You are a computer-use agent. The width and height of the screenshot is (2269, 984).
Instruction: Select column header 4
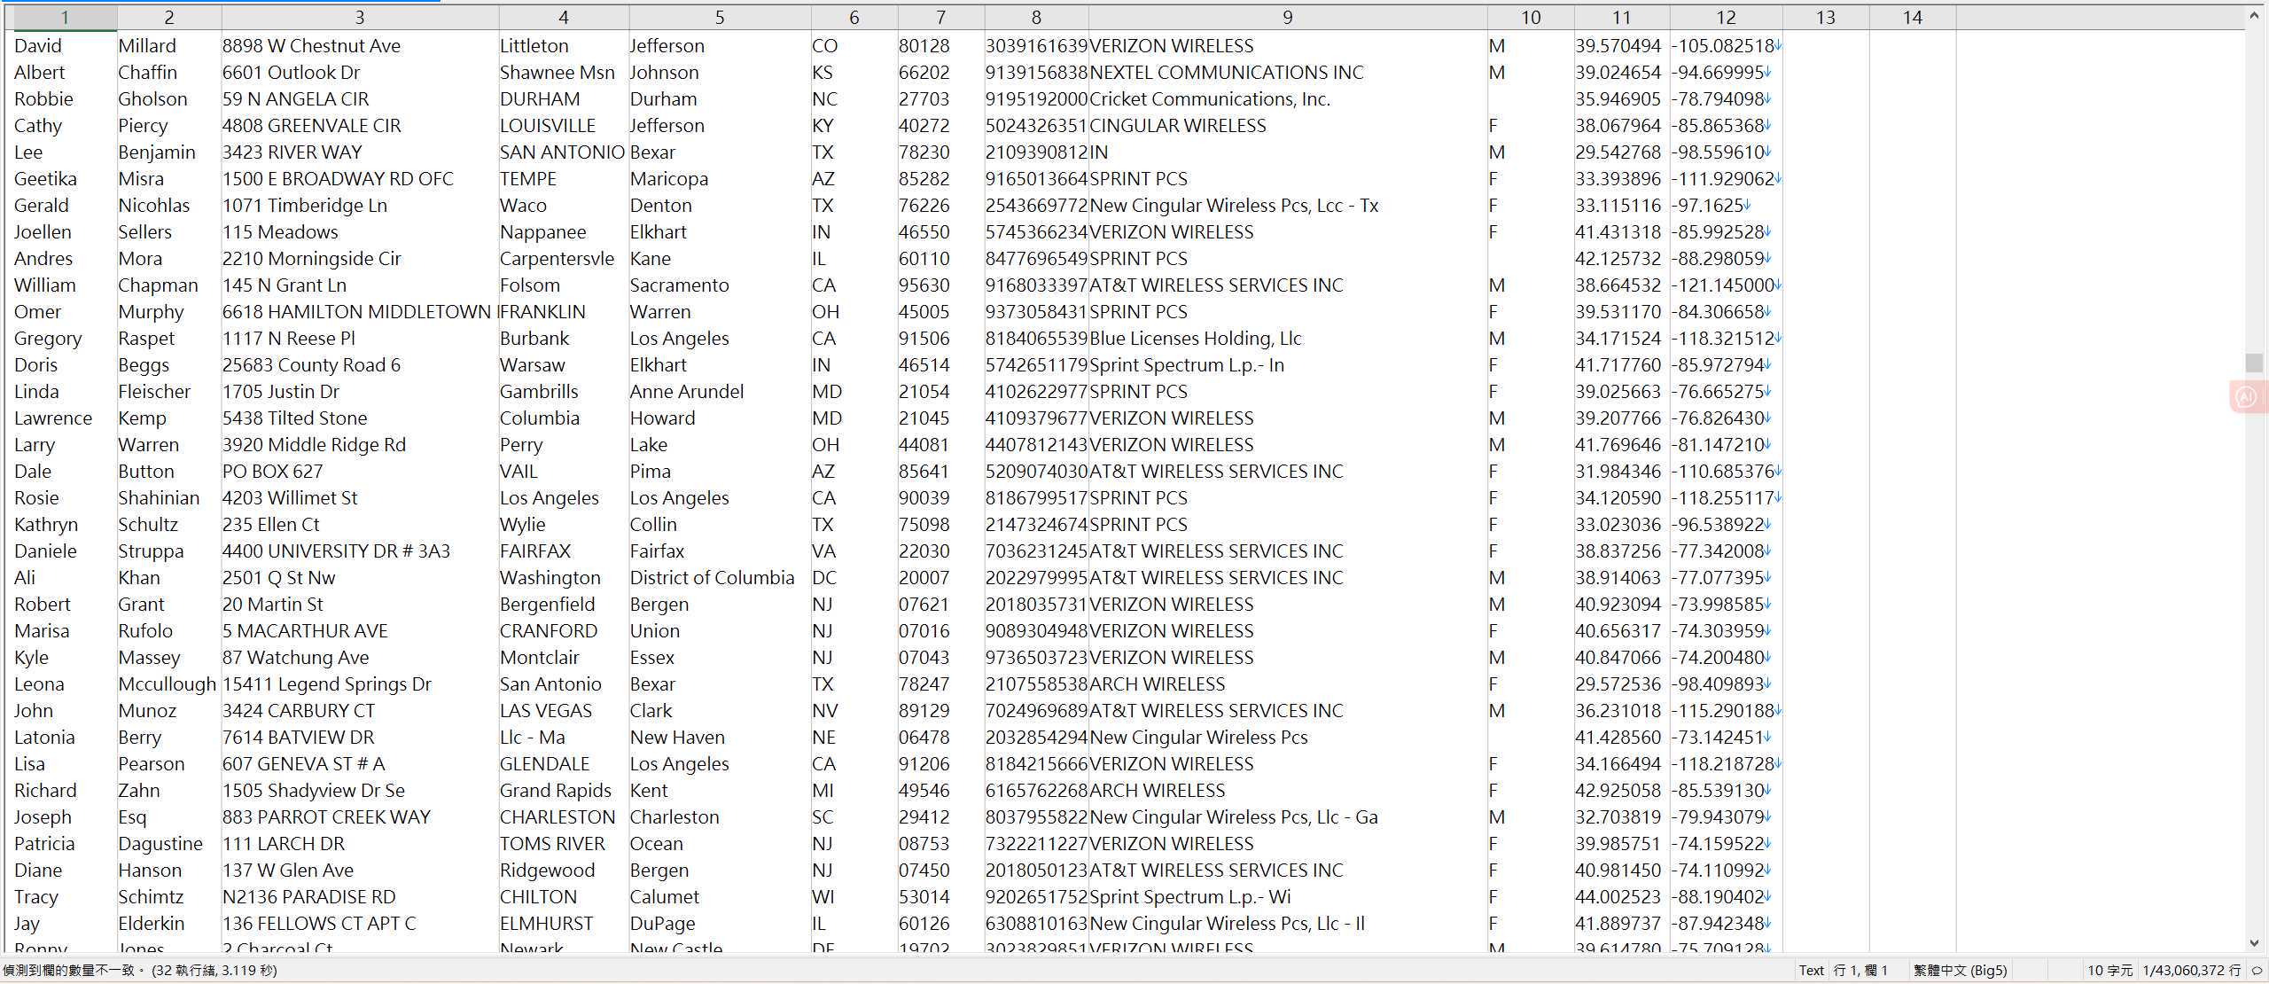tap(564, 17)
